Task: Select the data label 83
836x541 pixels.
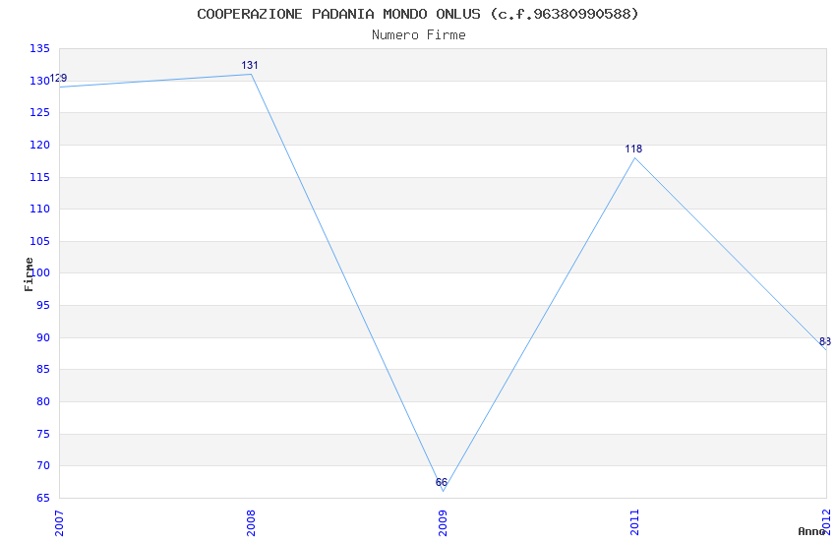Action: click(825, 341)
